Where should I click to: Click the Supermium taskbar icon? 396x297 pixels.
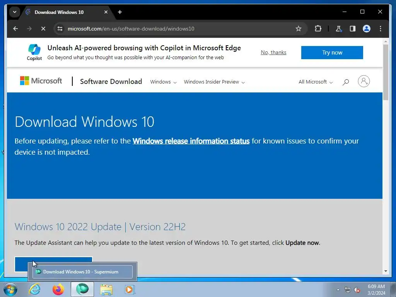pyautogui.click(x=82, y=289)
